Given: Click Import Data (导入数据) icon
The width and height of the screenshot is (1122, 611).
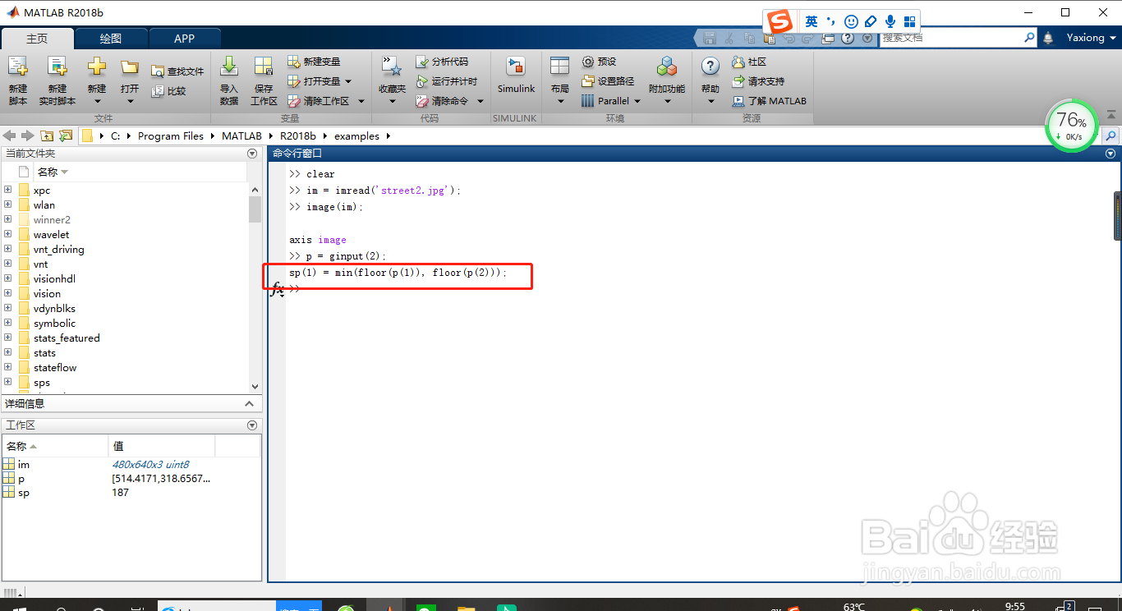Looking at the screenshot, I should [x=229, y=80].
